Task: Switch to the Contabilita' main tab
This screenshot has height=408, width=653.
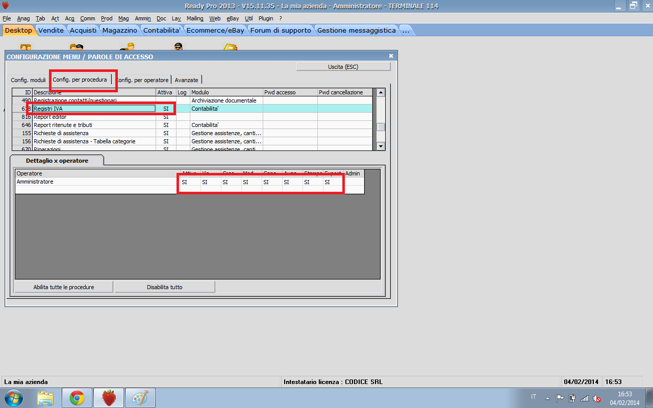Action: 162,30
